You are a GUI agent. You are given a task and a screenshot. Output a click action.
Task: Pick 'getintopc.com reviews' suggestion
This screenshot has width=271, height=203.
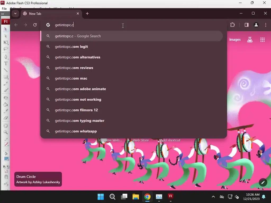(132, 68)
